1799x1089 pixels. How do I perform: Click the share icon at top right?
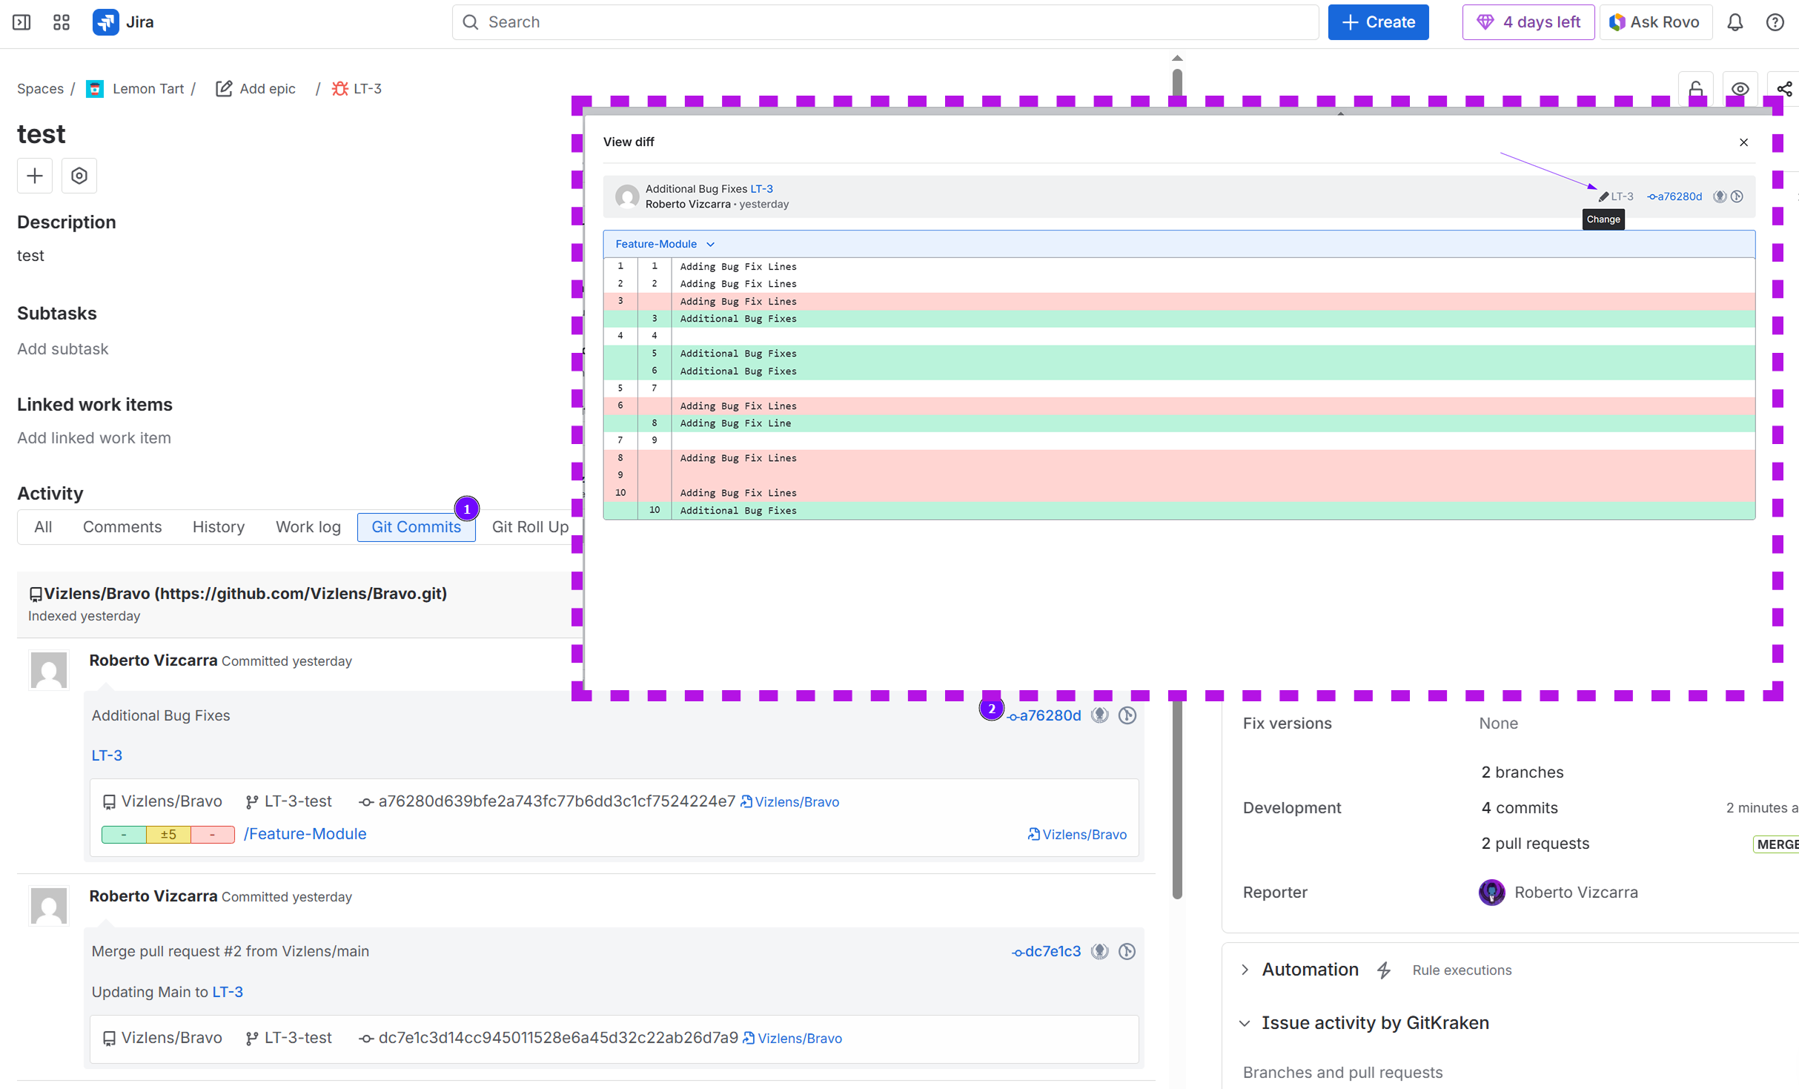(x=1784, y=89)
